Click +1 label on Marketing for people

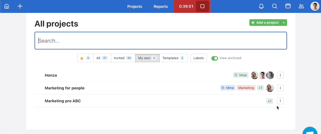point(260,88)
